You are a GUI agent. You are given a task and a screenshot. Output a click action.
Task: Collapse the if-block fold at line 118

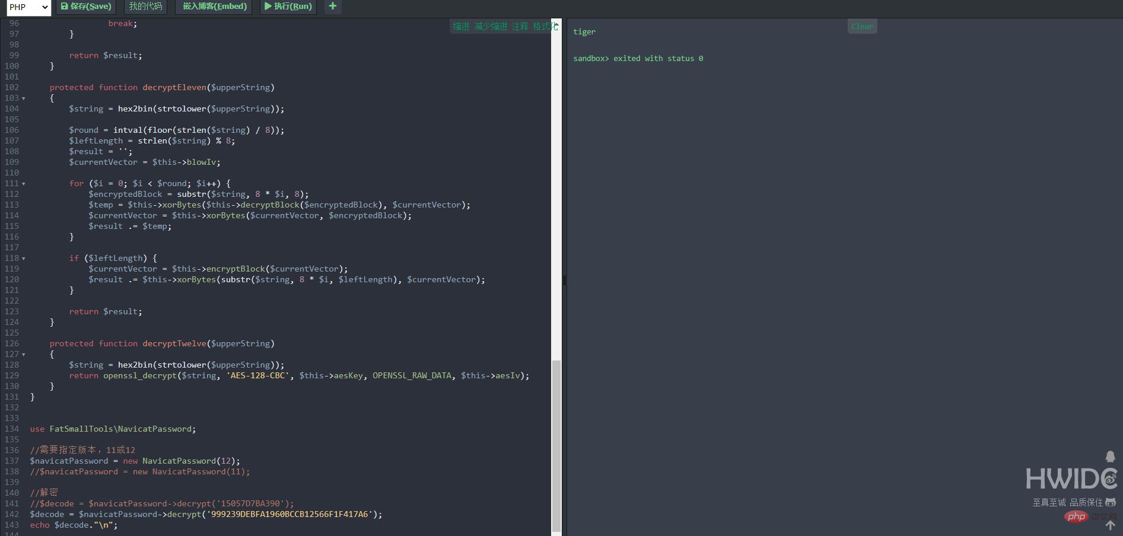click(x=24, y=259)
